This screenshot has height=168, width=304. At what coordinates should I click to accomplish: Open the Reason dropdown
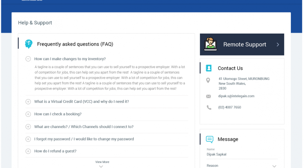coord(242,165)
